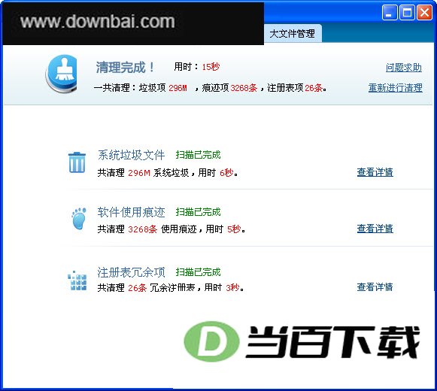Image resolution: width=437 pixels, height=391 pixels.
Task: Open 查看详情 for 软件使用痕迹
Action: point(375,229)
